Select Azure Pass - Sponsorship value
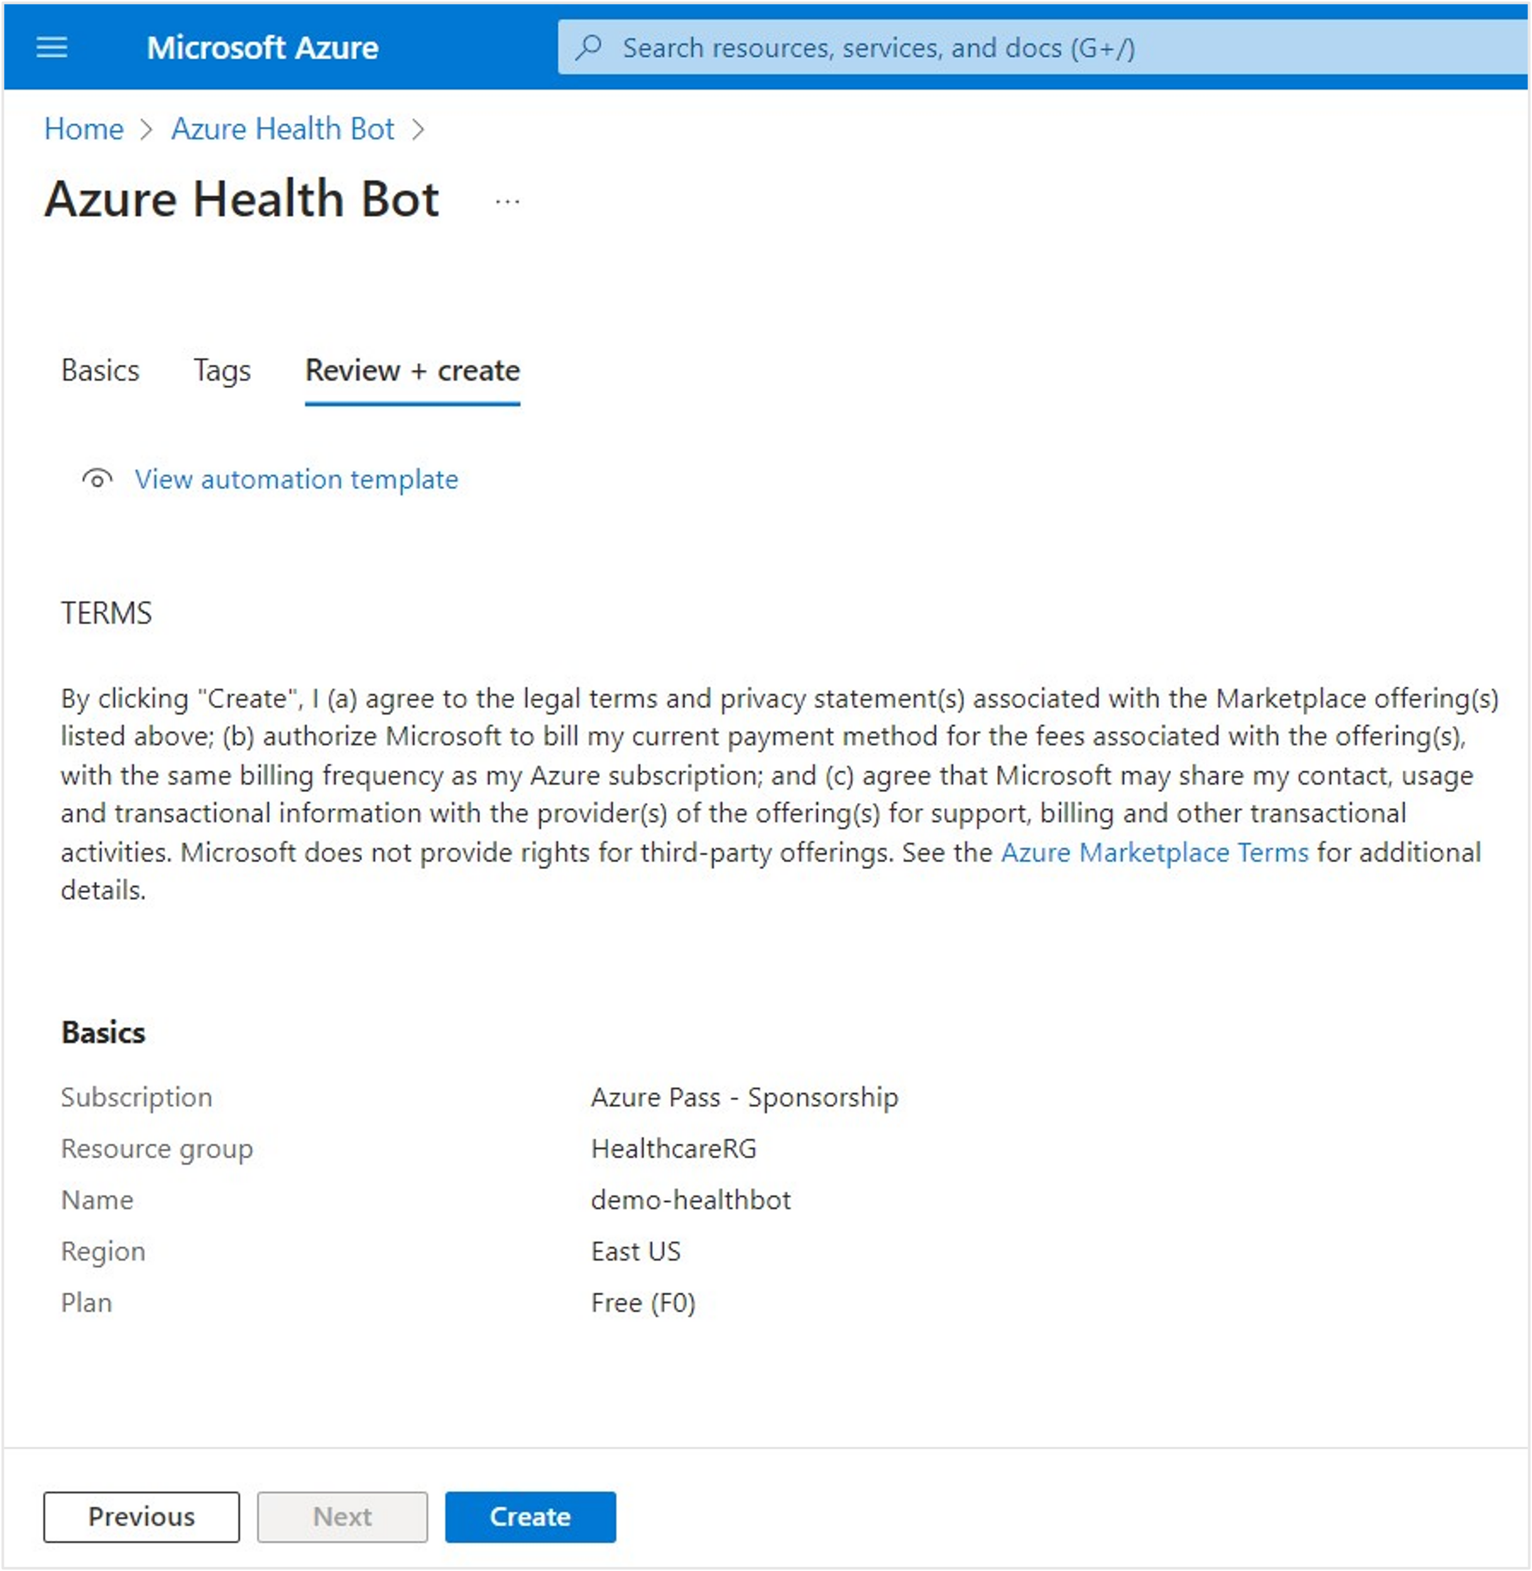 (744, 1098)
